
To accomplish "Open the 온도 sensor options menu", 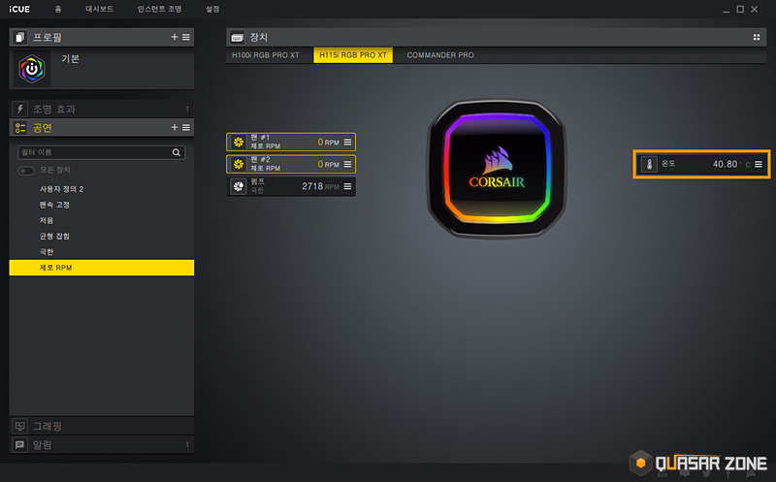I will pos(759,164).
